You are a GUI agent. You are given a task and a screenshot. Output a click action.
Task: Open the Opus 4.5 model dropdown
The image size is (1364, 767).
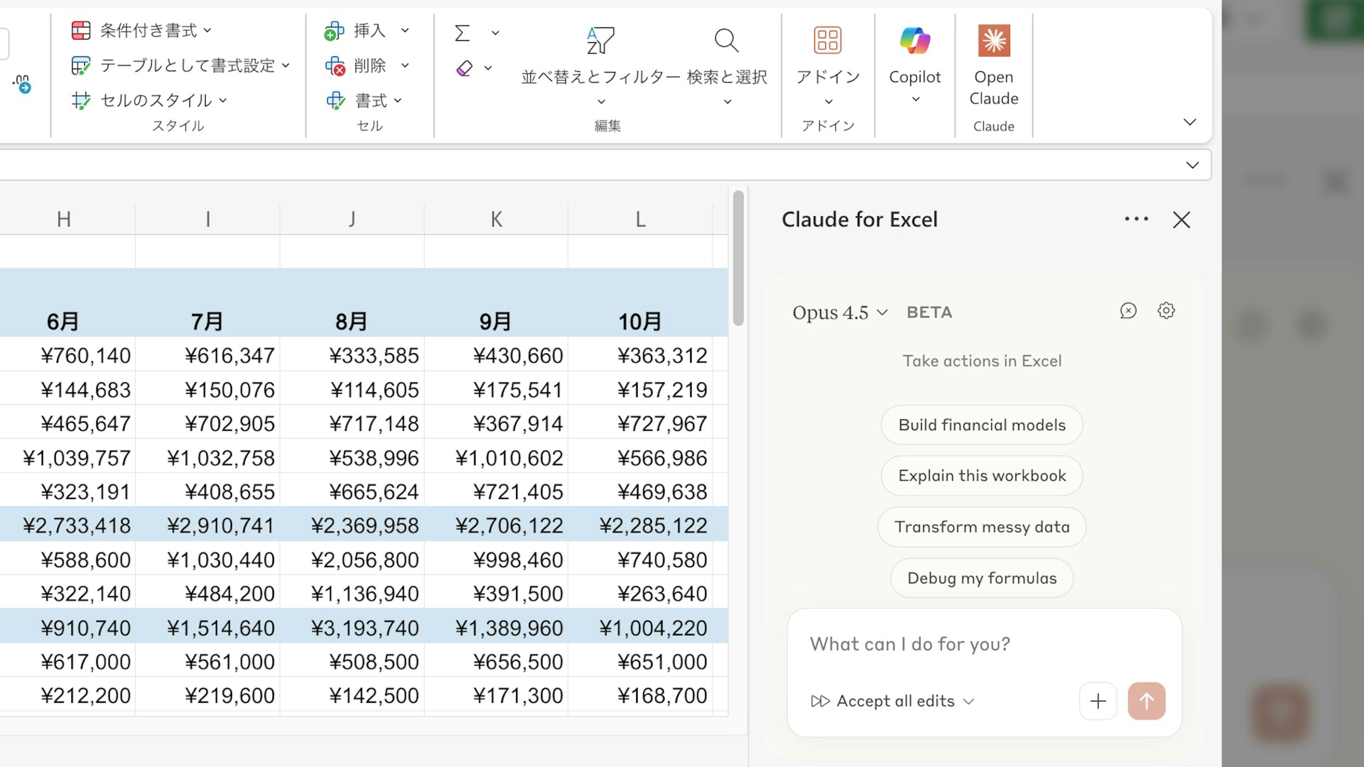(x=839, y=312)
